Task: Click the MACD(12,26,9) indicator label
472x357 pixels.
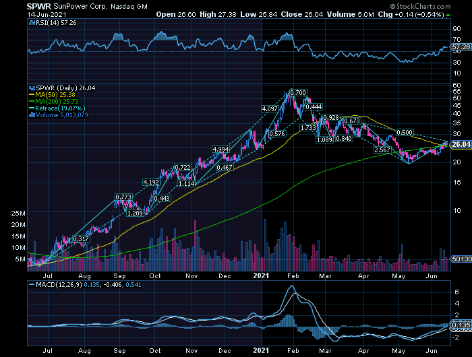Action: [x=59, y=284]
